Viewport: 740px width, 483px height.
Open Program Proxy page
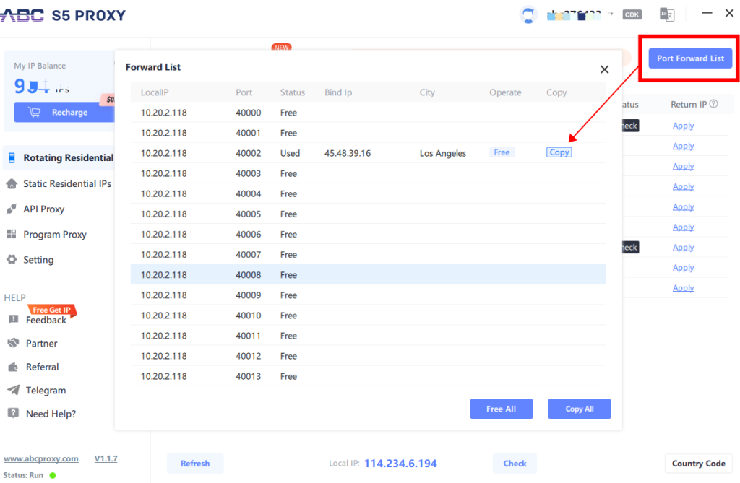tap(55, 235)
